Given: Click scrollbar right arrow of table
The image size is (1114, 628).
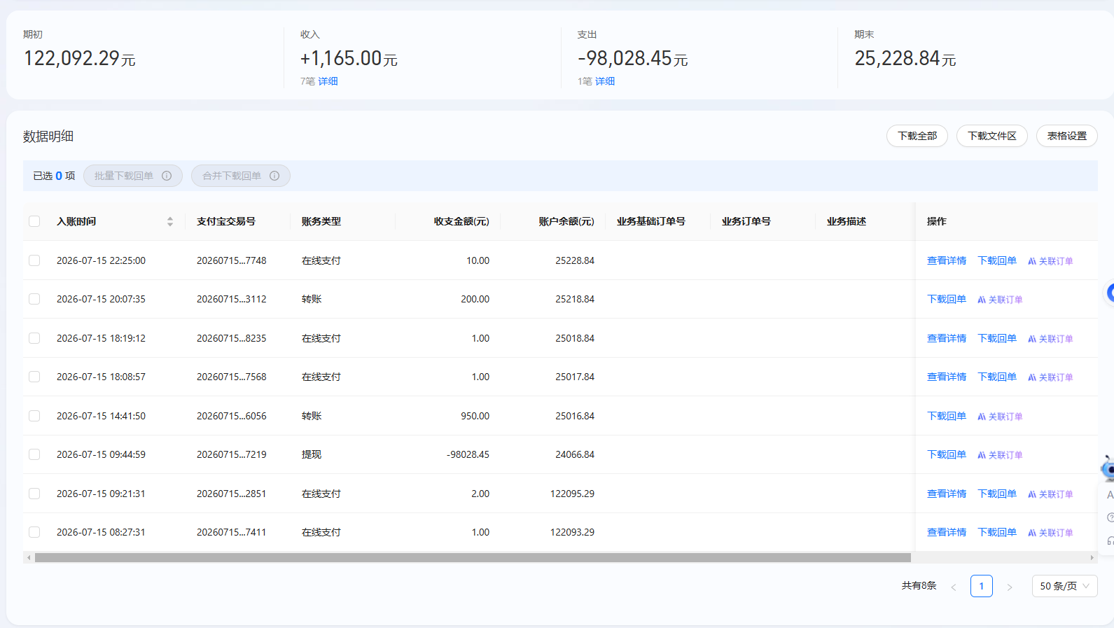Looking at the screenshot, I should coord(1092,558).
